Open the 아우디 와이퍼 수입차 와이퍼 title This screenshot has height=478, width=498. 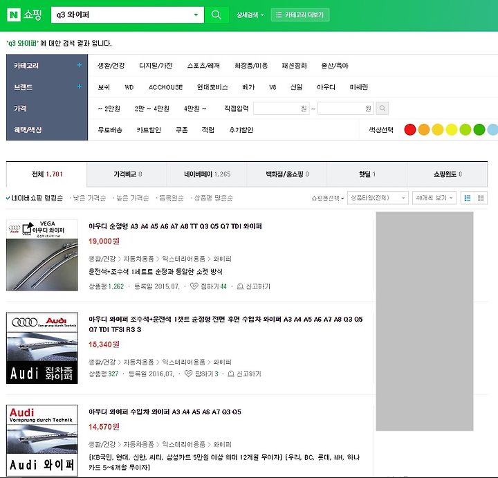[165, 412]
